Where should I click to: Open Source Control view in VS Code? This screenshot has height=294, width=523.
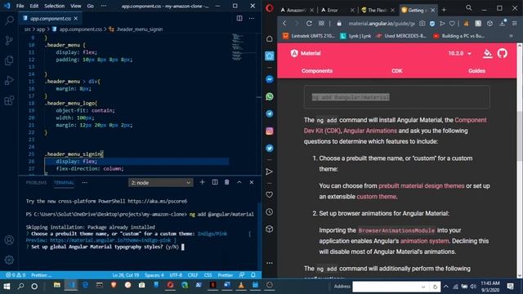pyautogui.click(x=9, y=41)
